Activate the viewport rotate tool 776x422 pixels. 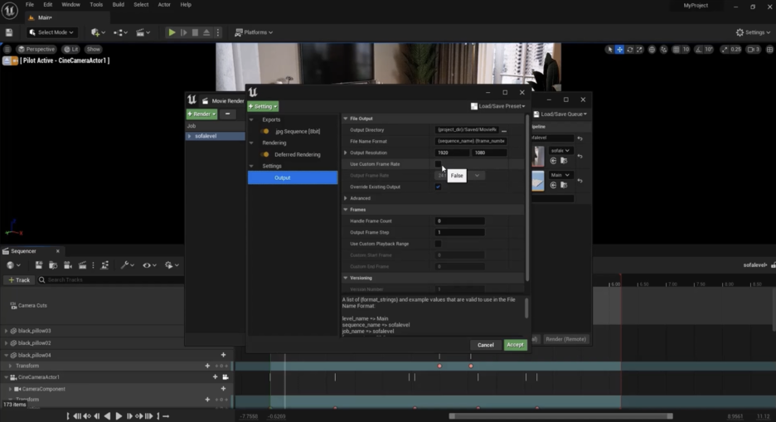click(x=629, y=50)
